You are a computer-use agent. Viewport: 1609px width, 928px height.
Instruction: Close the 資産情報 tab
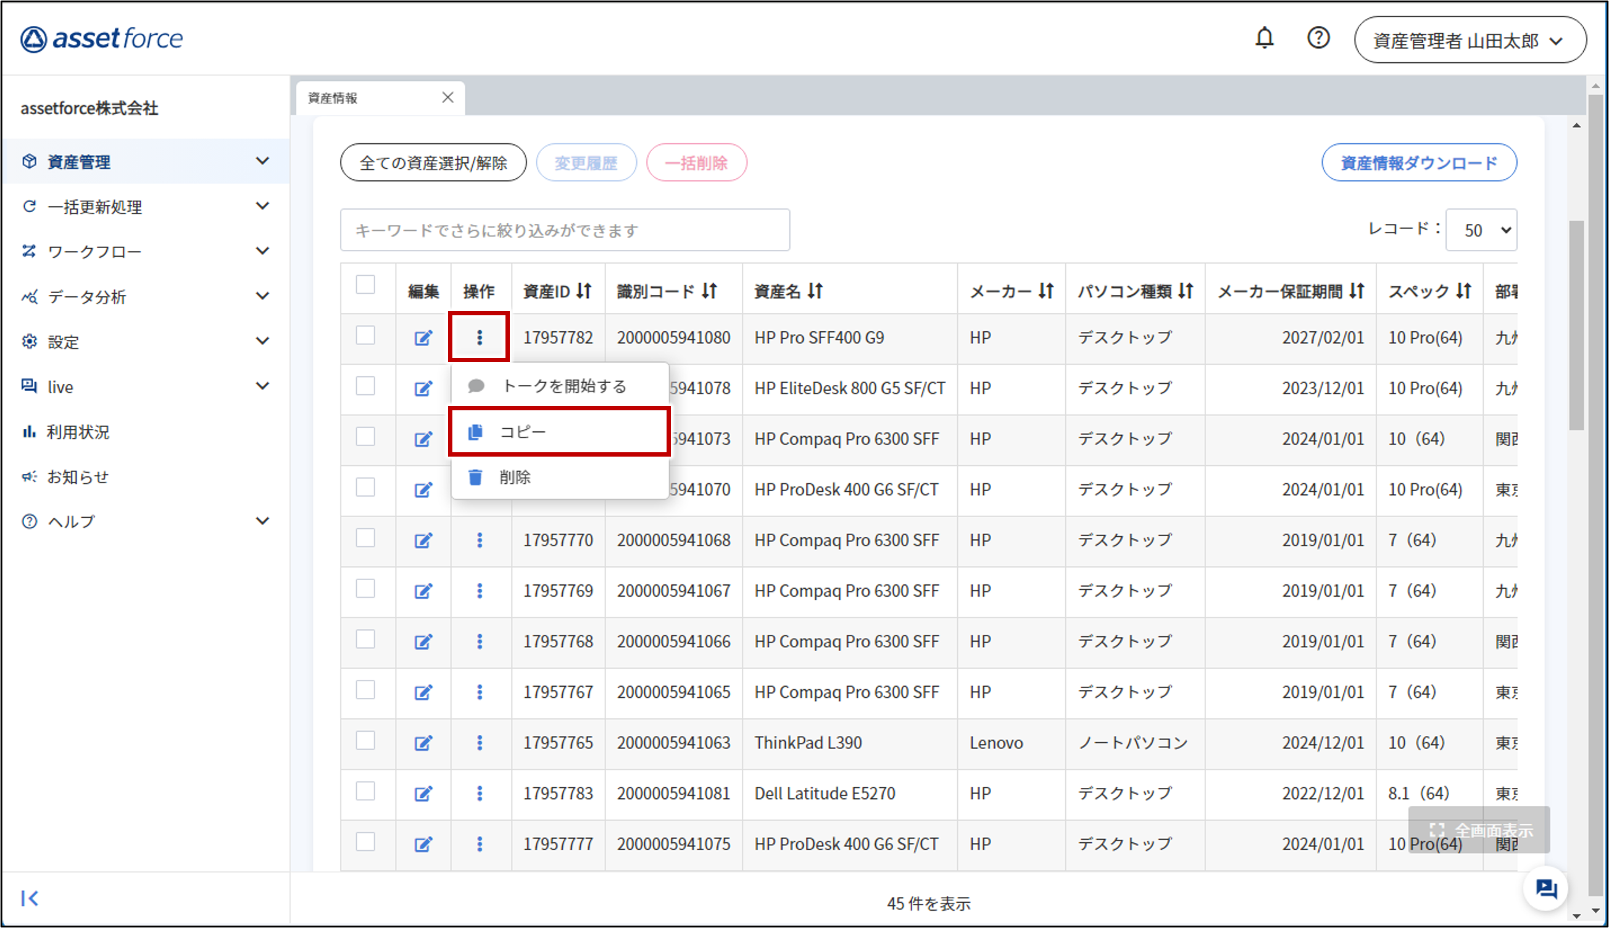point(448,97)
